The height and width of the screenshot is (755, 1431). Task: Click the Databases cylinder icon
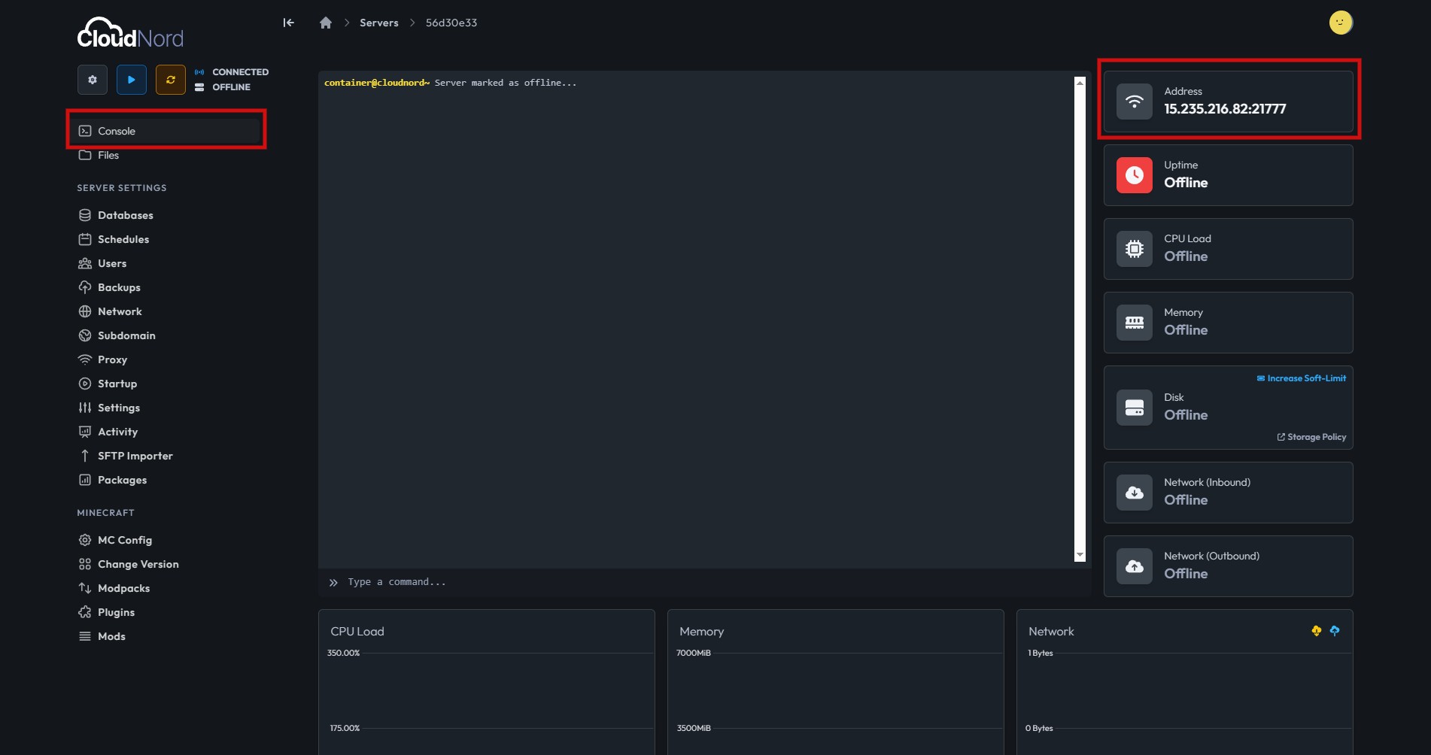85,215
